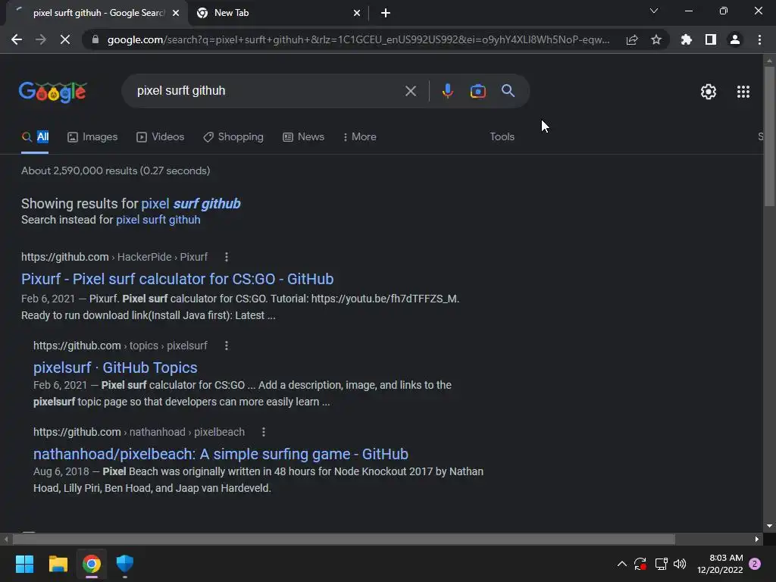
Task: Switch to the New Tab tab
Action: coord(280,14)
